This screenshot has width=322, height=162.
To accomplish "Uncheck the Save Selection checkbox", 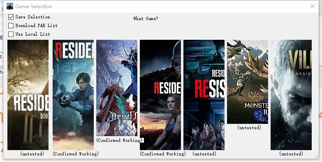I will [x=11, y=17].
